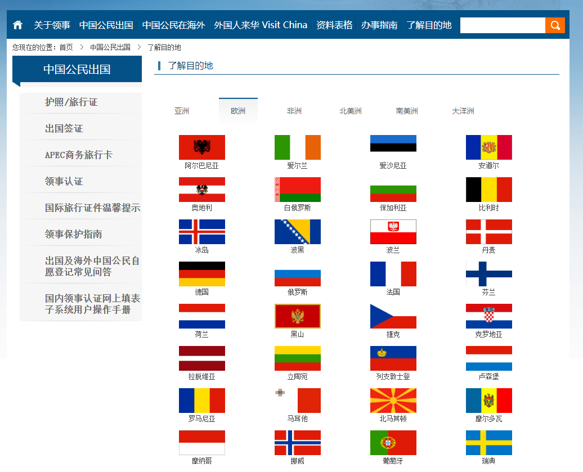Click the home icon in the navigation bar
Viewport: 583px width, 472px height.
coord(17,25)
